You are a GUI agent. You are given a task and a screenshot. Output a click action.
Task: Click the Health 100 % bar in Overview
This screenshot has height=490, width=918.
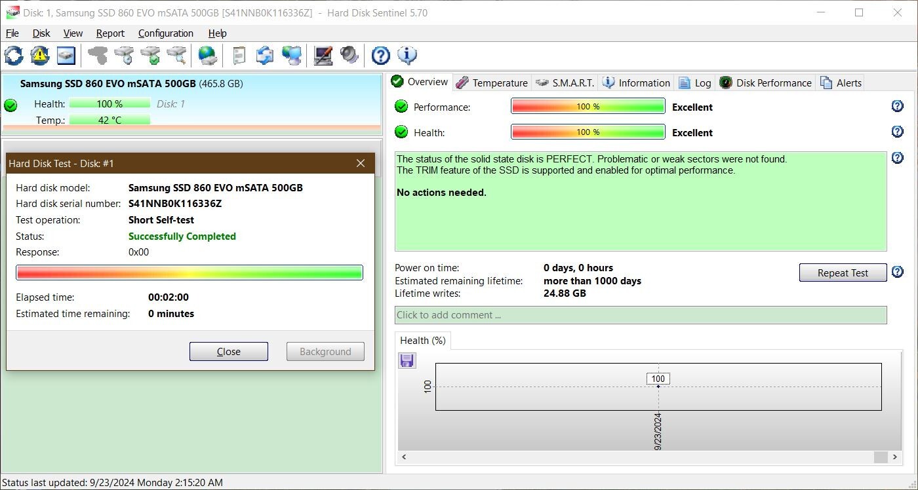[588, 132]
